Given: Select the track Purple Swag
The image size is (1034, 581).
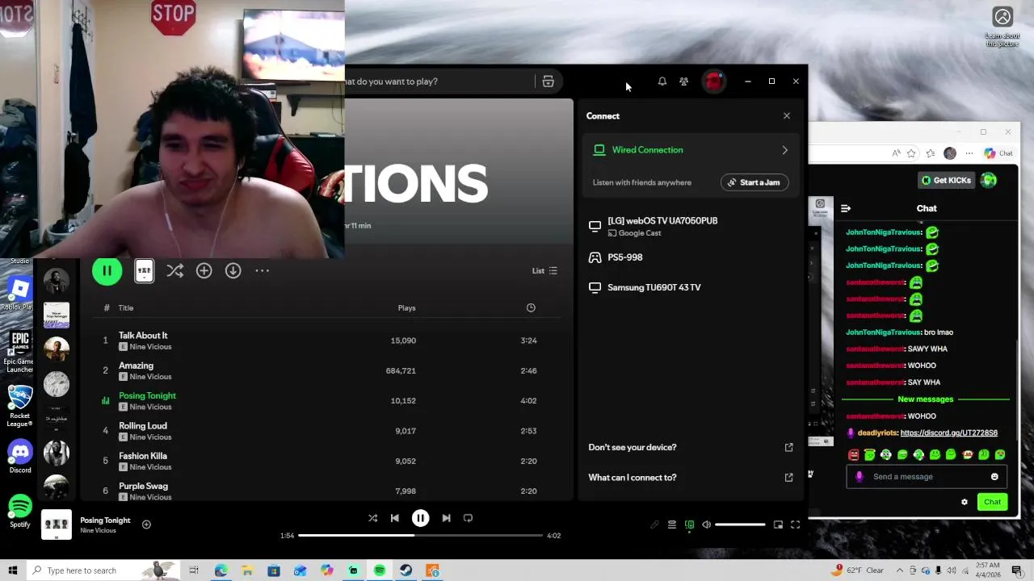Looking at the screenshot, I should [325, 491].
